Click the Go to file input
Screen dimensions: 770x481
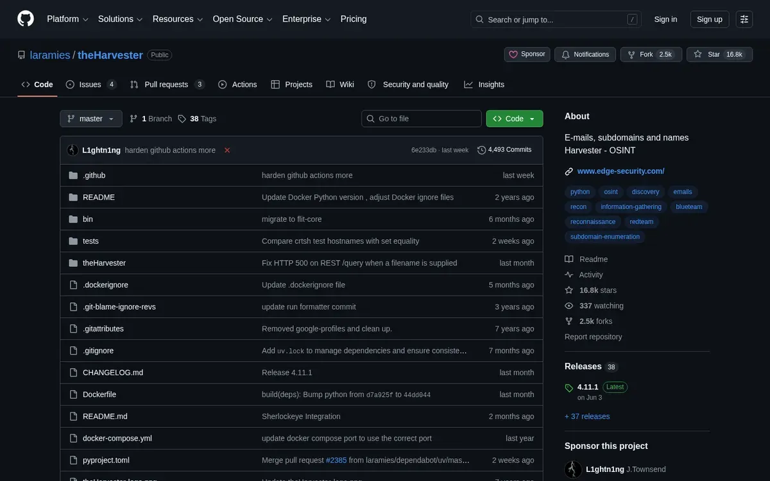[x=422, y=119]
